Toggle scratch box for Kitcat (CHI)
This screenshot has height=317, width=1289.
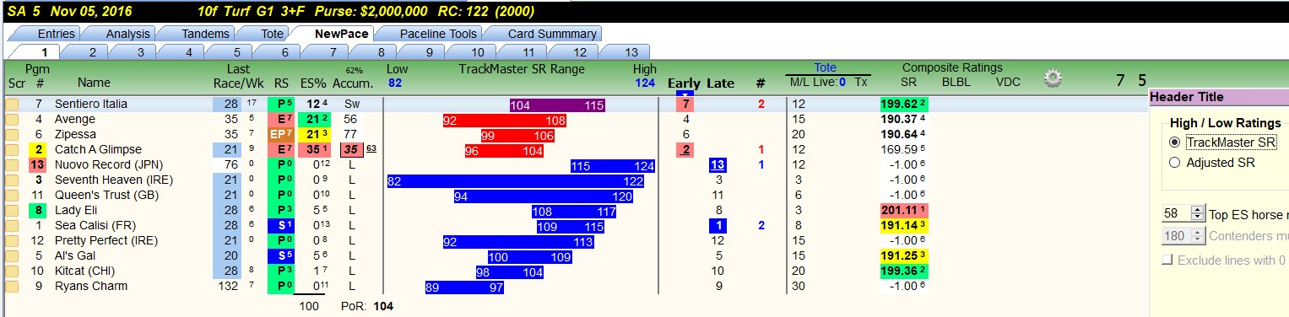pos(13,271)
